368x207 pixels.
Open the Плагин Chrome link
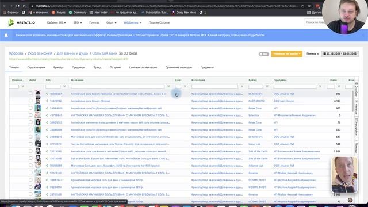pyautogui.click(x=159, y=22)
